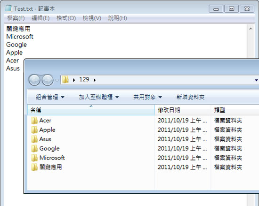The image size is (259, 206).
Task: Go forward with Explorer's forward arrow button
Action: coord(48,80)
